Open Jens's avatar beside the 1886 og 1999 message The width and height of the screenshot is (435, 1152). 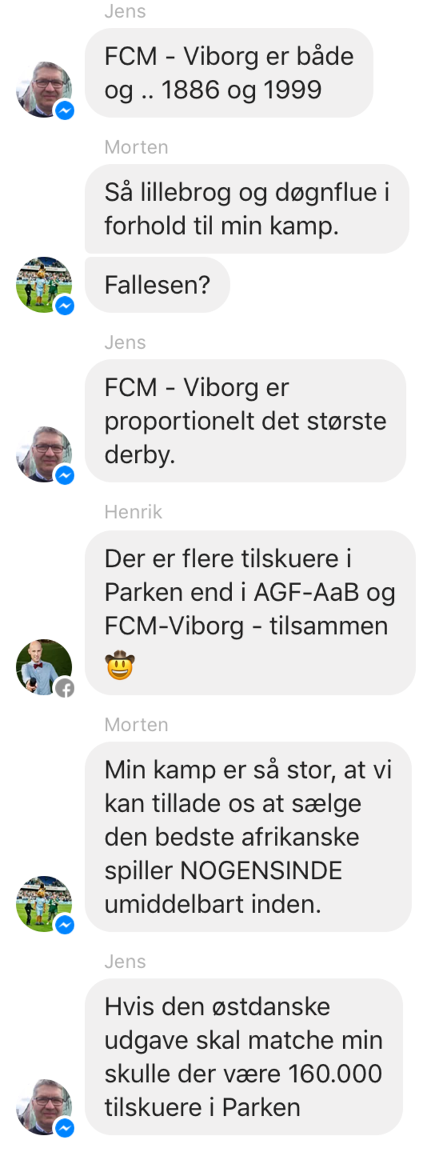[43, 89]
